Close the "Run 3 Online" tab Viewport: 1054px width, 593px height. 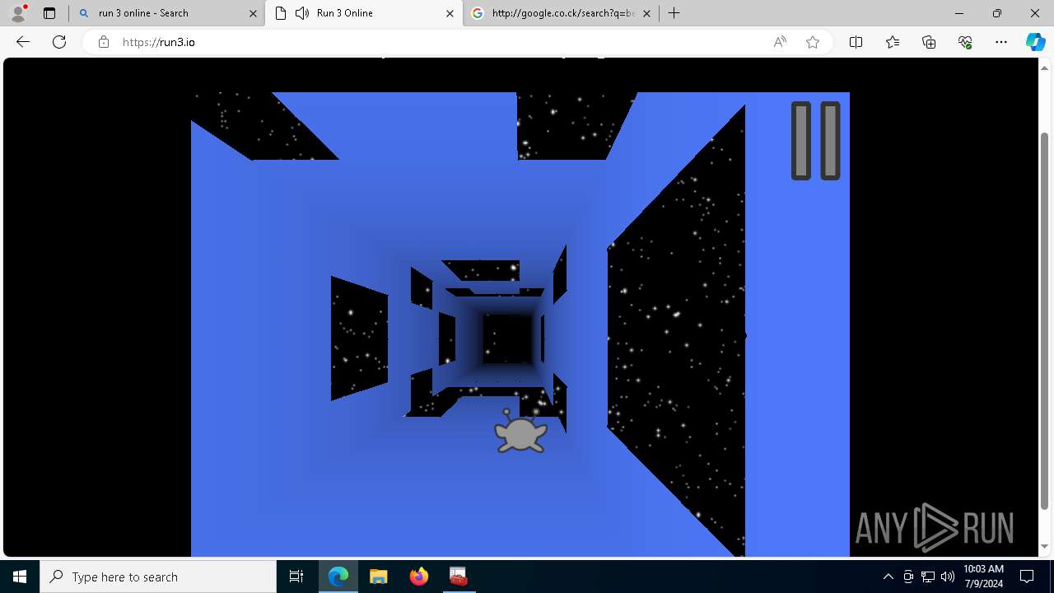pyautogui.click(x=450, y=13)
